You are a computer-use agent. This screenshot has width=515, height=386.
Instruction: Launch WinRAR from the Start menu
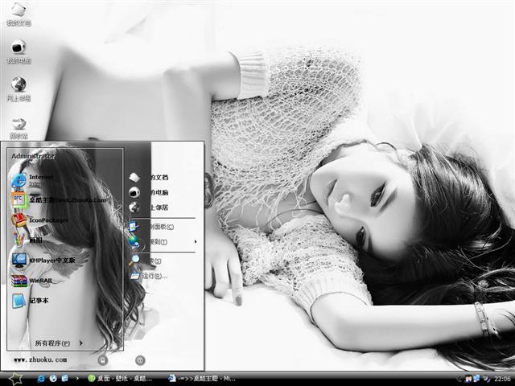(32, 281)
